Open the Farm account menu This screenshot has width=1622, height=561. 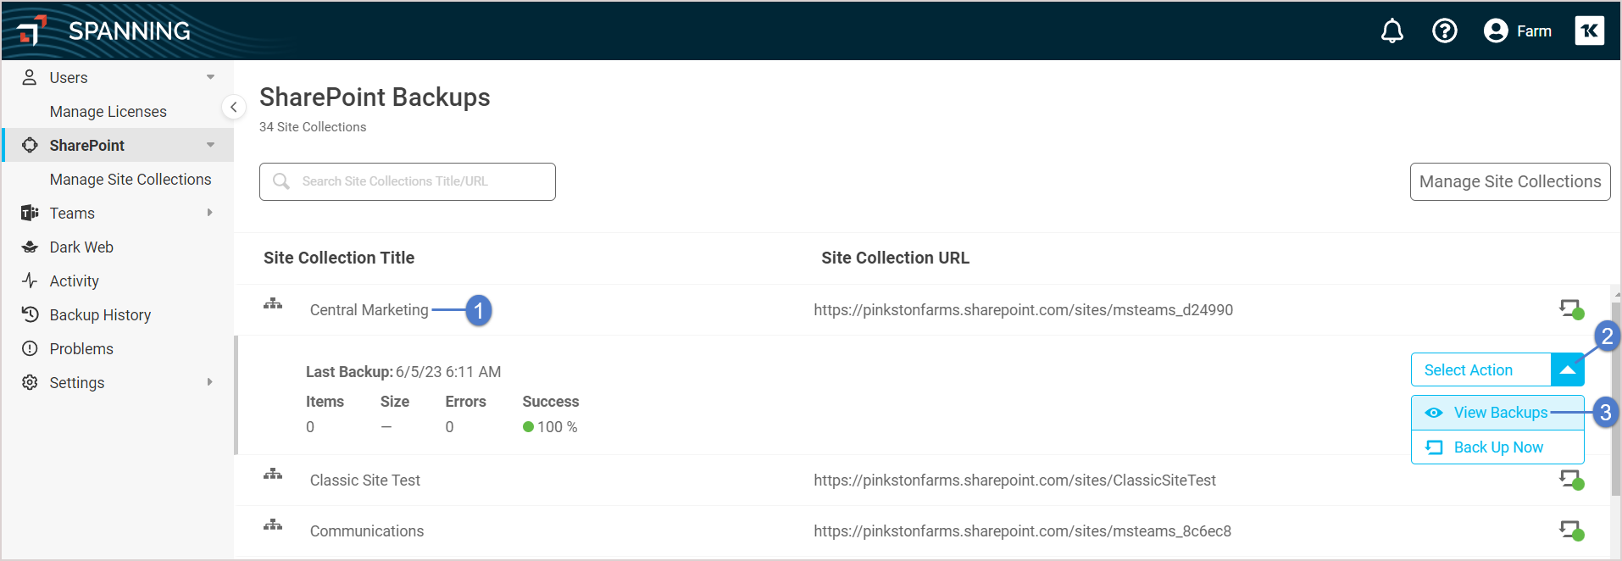(x=1518, y=31)
